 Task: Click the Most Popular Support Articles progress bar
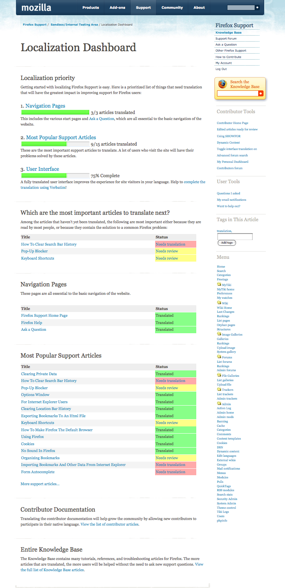tap(55, 144)
